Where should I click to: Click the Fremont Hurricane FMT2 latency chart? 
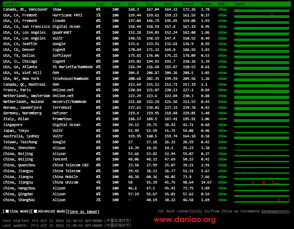pyautogui.click(x=262, y=15)
